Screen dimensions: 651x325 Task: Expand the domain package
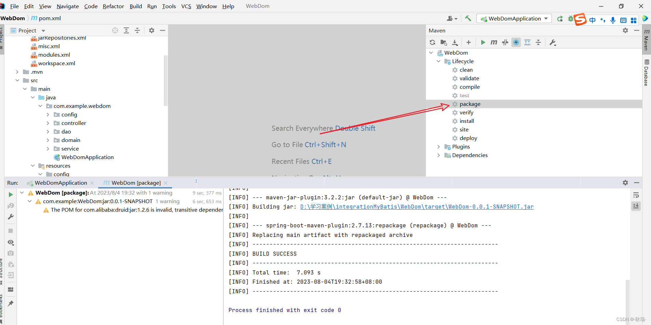(48, 140)
